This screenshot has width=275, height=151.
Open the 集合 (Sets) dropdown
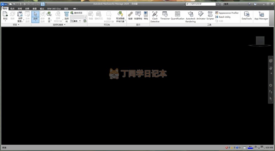pyautogui.click(x=76, y=21)
